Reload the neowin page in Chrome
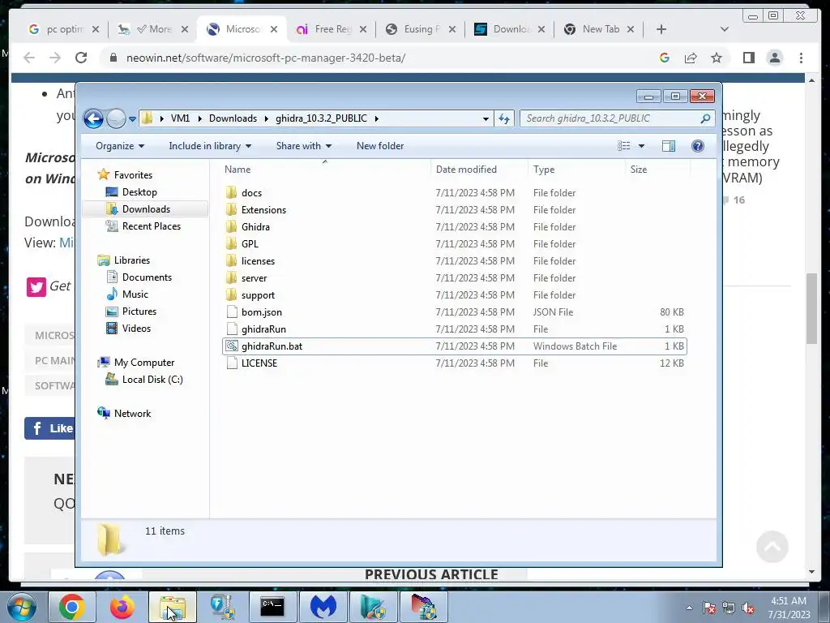This screenshot has width=830, height=623. click(x=81, y=58)
